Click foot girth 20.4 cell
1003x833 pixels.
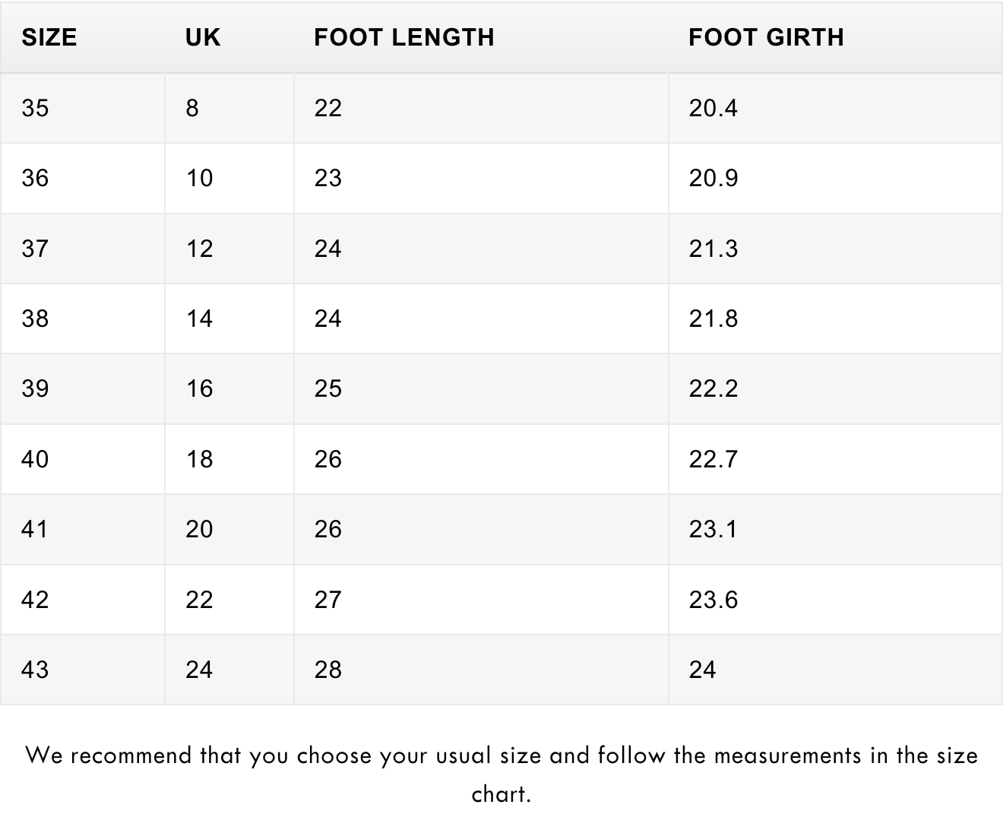835,108
